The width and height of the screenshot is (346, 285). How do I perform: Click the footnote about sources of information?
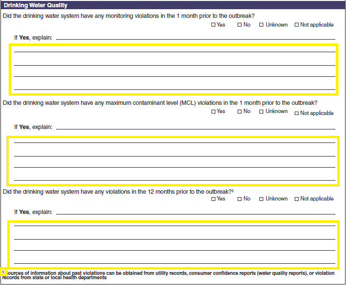tap(168, 275)
